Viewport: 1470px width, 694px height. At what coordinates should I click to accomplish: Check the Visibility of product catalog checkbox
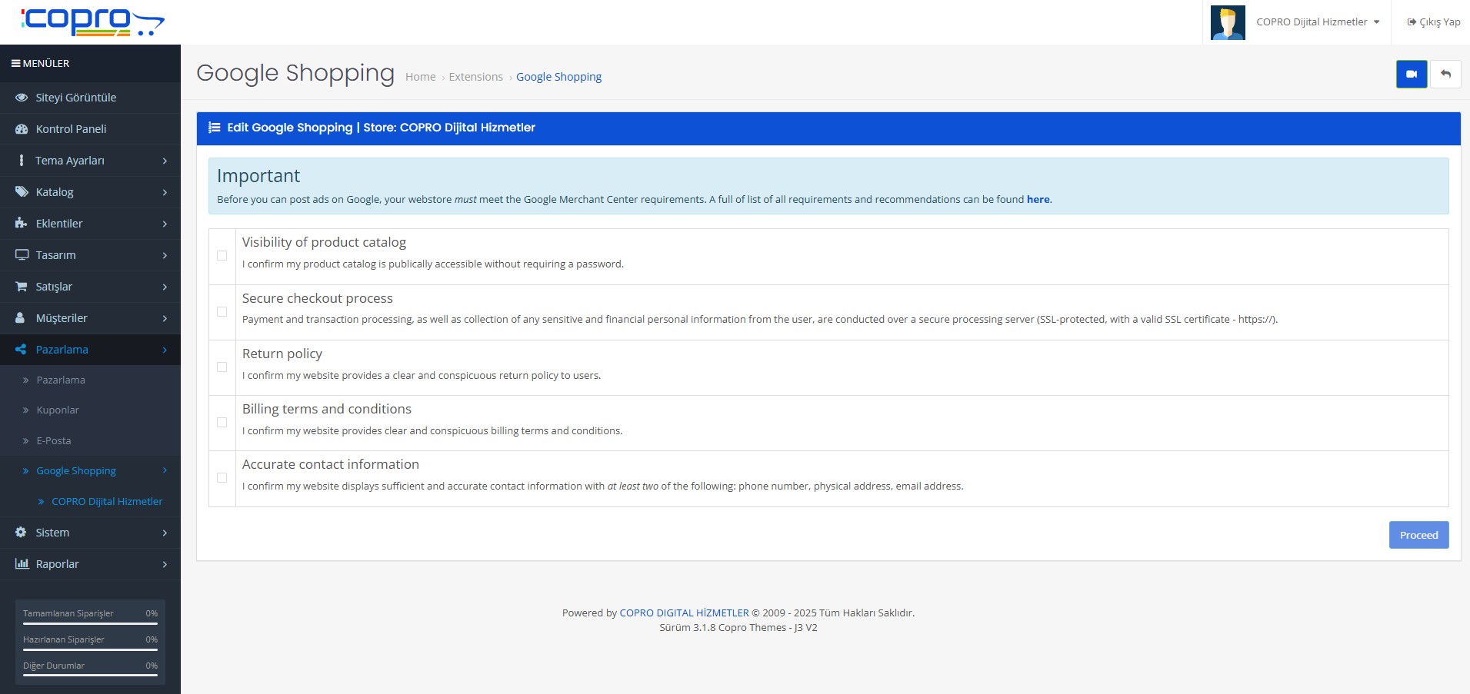pyautogui.click(x=222, y=256)
